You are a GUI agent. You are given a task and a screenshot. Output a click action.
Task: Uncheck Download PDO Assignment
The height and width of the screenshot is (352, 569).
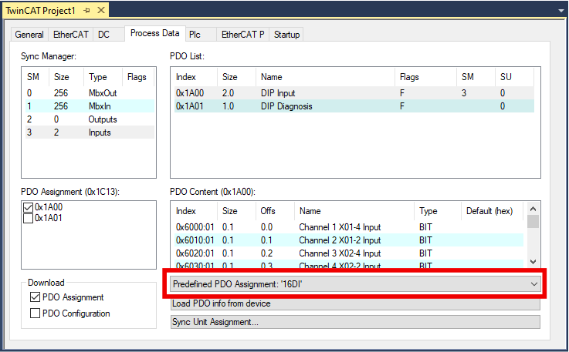[35, 297]
